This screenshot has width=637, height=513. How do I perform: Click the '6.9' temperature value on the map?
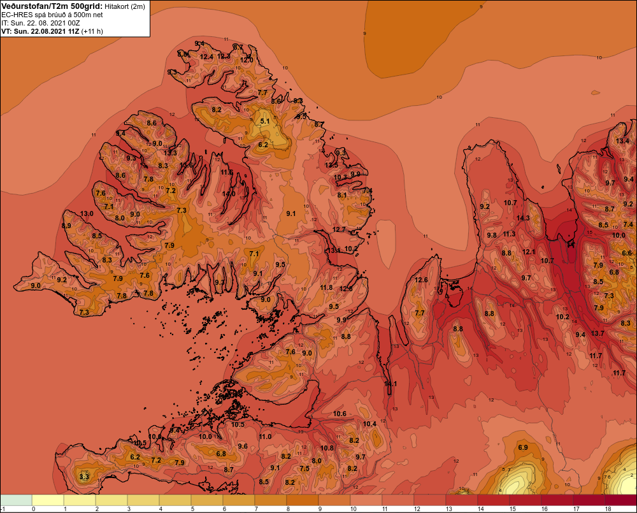tap(523, 447)
